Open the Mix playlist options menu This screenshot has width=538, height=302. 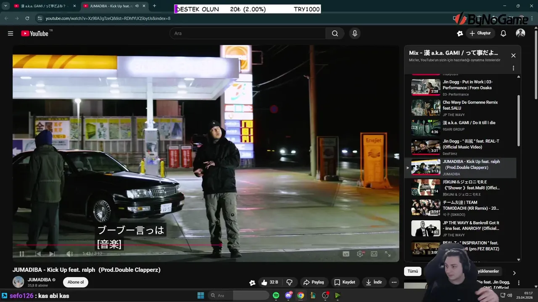[x=513, y=68]
